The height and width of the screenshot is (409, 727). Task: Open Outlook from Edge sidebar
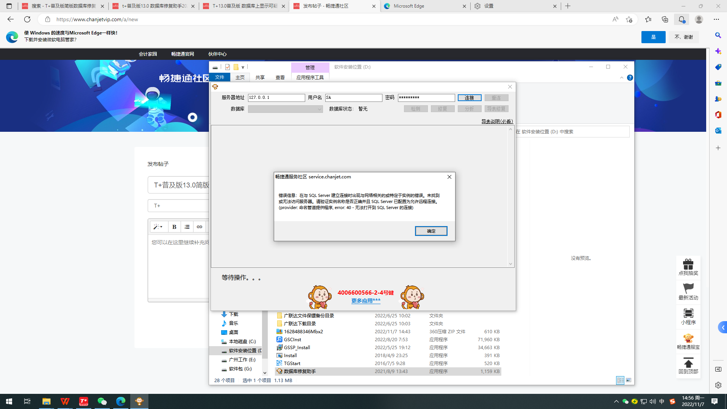[x=718, y=131]
